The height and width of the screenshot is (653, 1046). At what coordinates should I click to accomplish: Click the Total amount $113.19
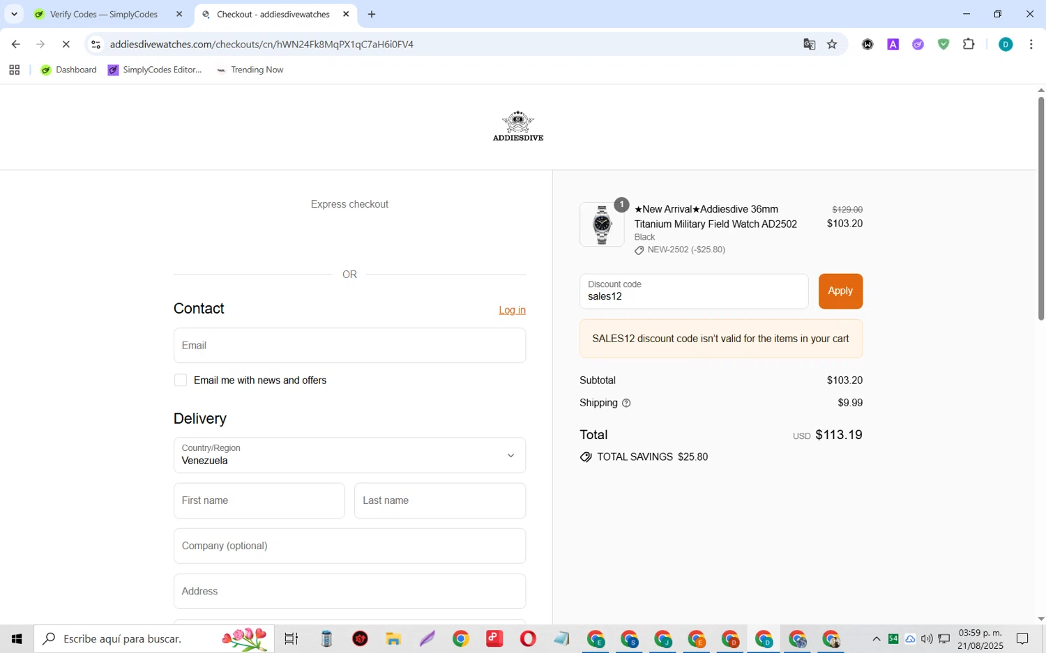point(839,435)
